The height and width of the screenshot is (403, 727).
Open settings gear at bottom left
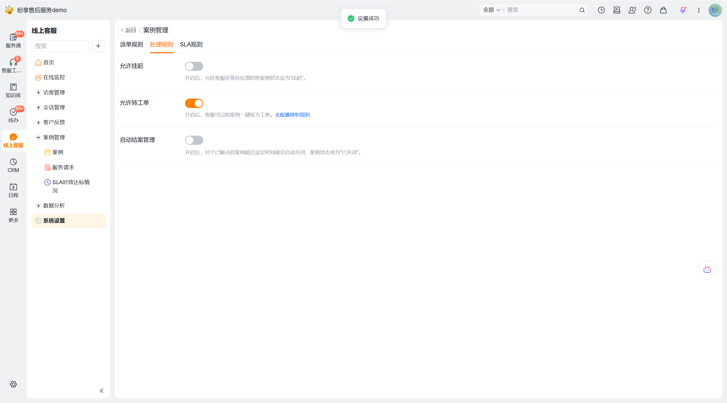click(x=13, y=384)
